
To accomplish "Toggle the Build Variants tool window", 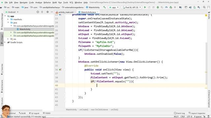I will click(x=2, y=86).
